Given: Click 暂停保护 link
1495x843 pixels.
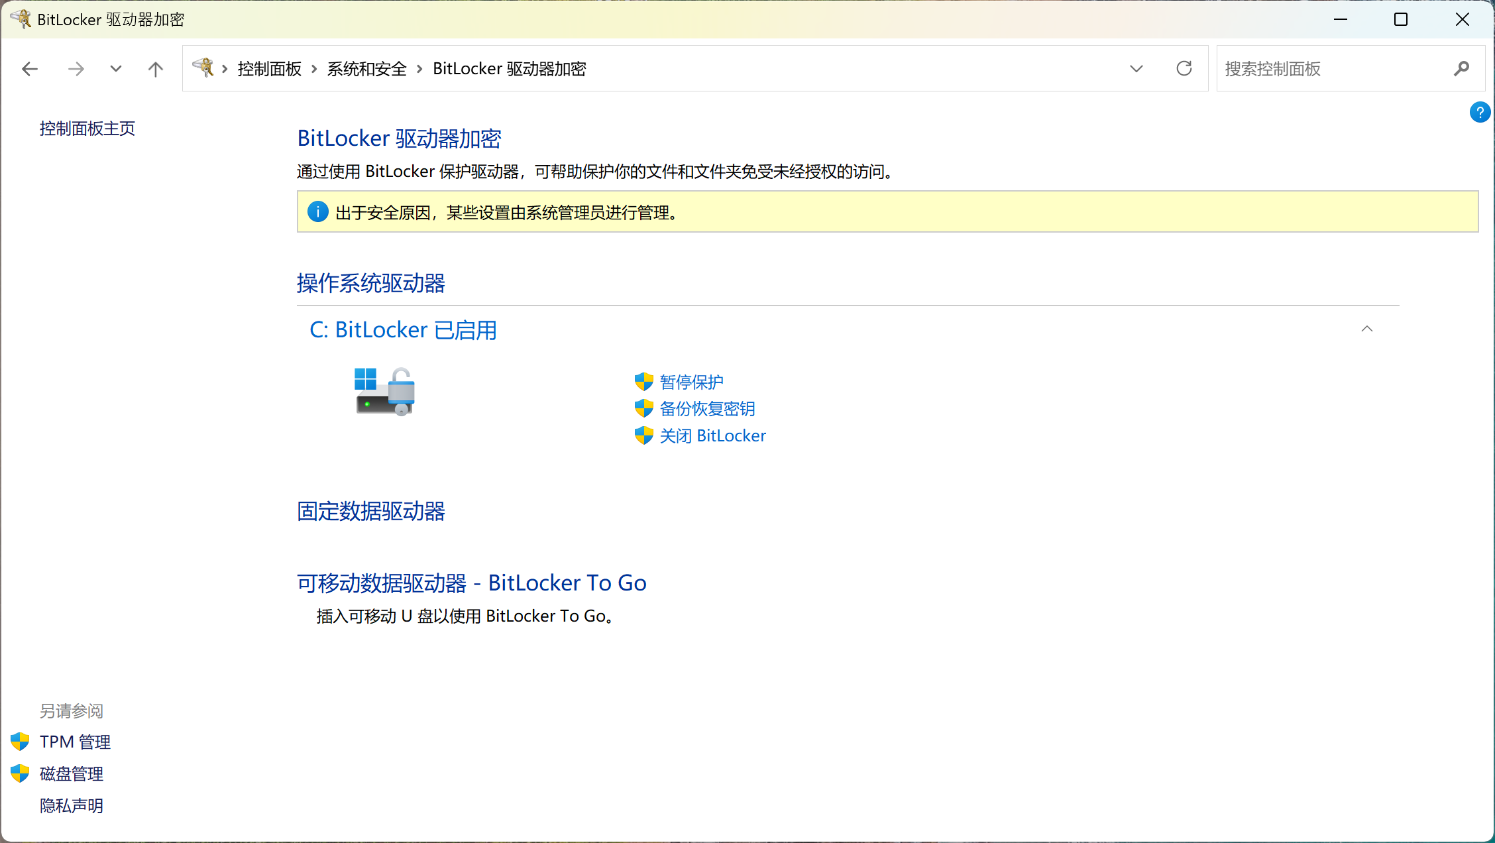Looking at the screenshot, I should click(691, 382).
